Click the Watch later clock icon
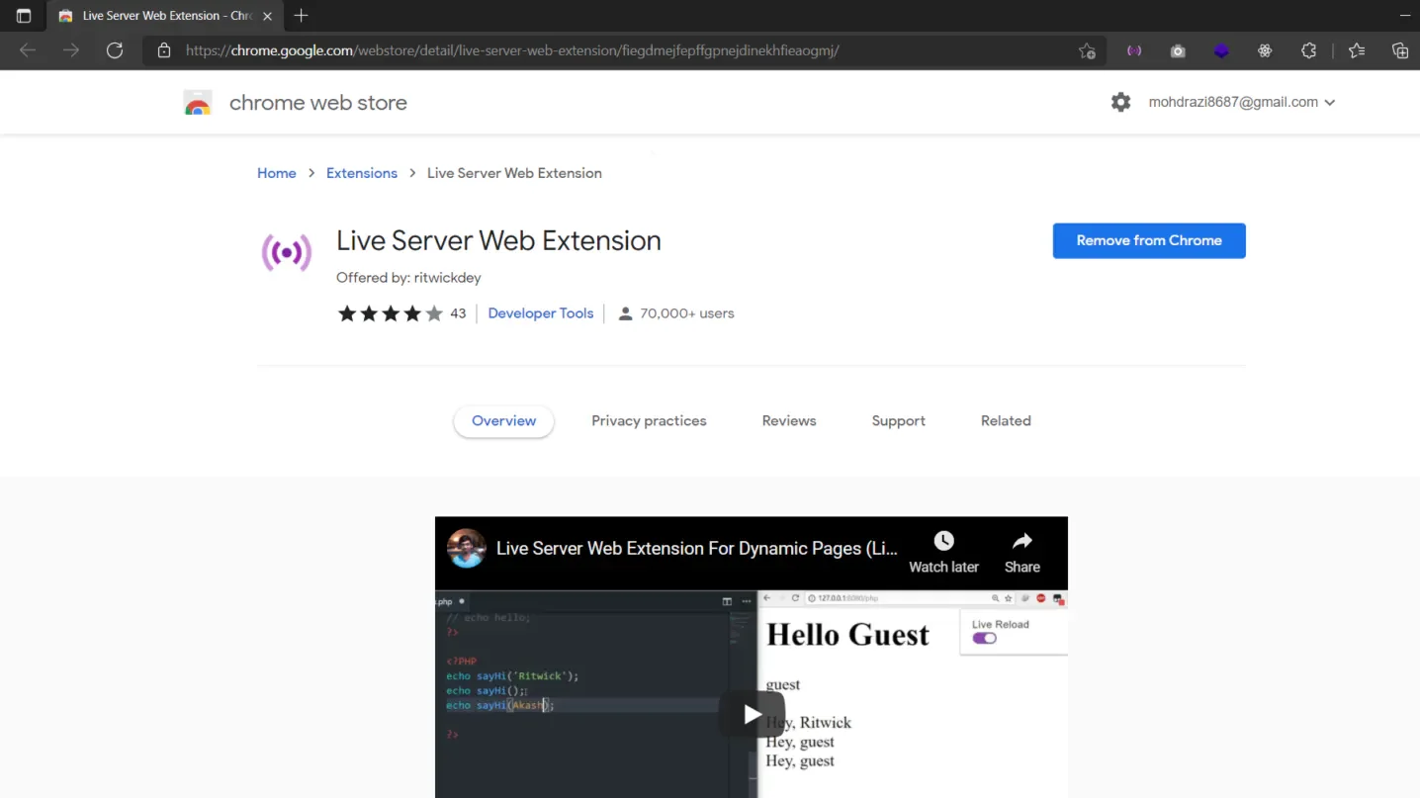 [x=944, y=541]
